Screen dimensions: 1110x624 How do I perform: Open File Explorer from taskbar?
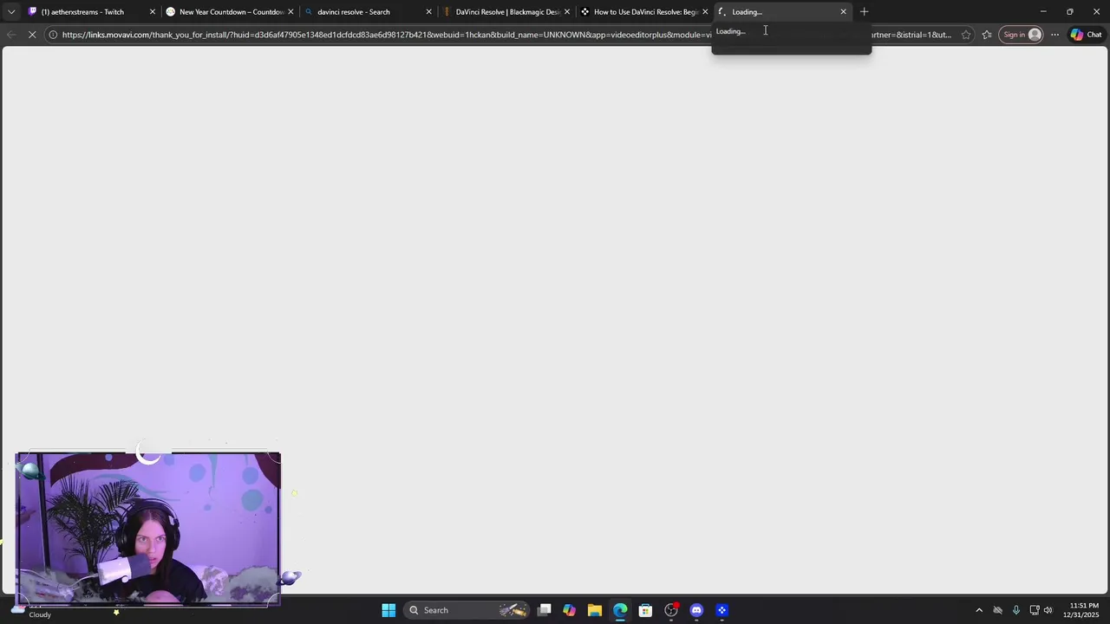point(594,610)
